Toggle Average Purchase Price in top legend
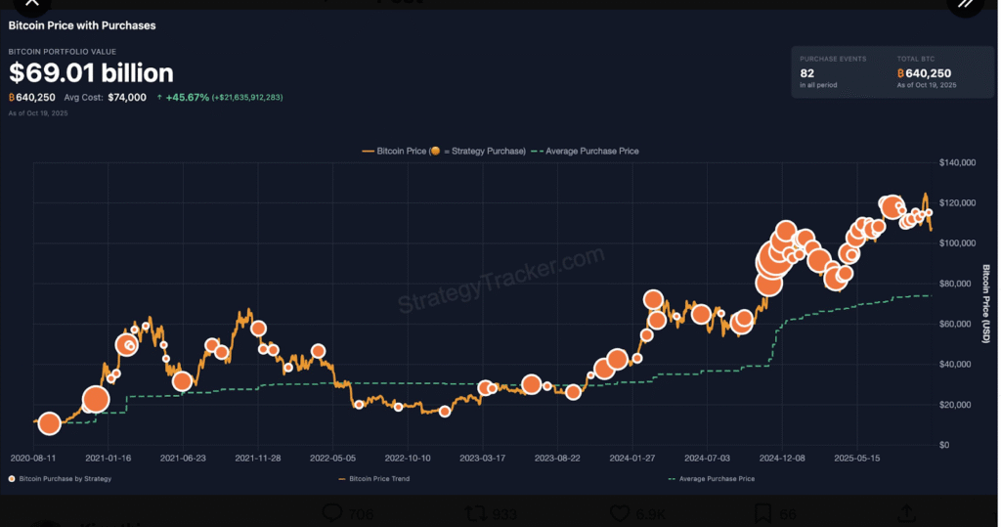 click(x=588, y=152)
